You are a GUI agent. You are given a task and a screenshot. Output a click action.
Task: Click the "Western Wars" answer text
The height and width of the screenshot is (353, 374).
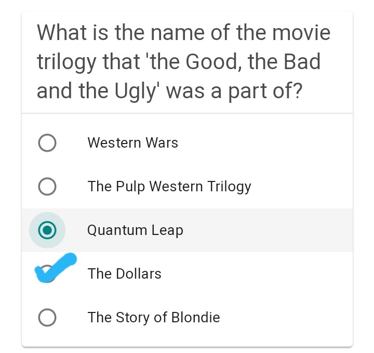pos(132,143)
